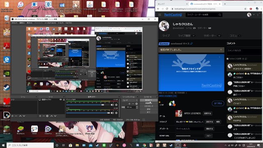This screenshot has height=148, width=263.
Task: Mute microphone speaker icon in mixer
Action: pos(112,113)
